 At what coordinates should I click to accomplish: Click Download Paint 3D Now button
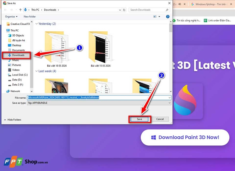pos(185,138)
